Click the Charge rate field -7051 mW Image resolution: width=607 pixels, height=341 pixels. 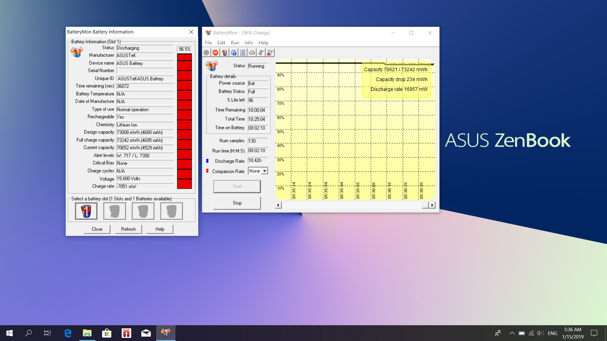pos(145,186)
